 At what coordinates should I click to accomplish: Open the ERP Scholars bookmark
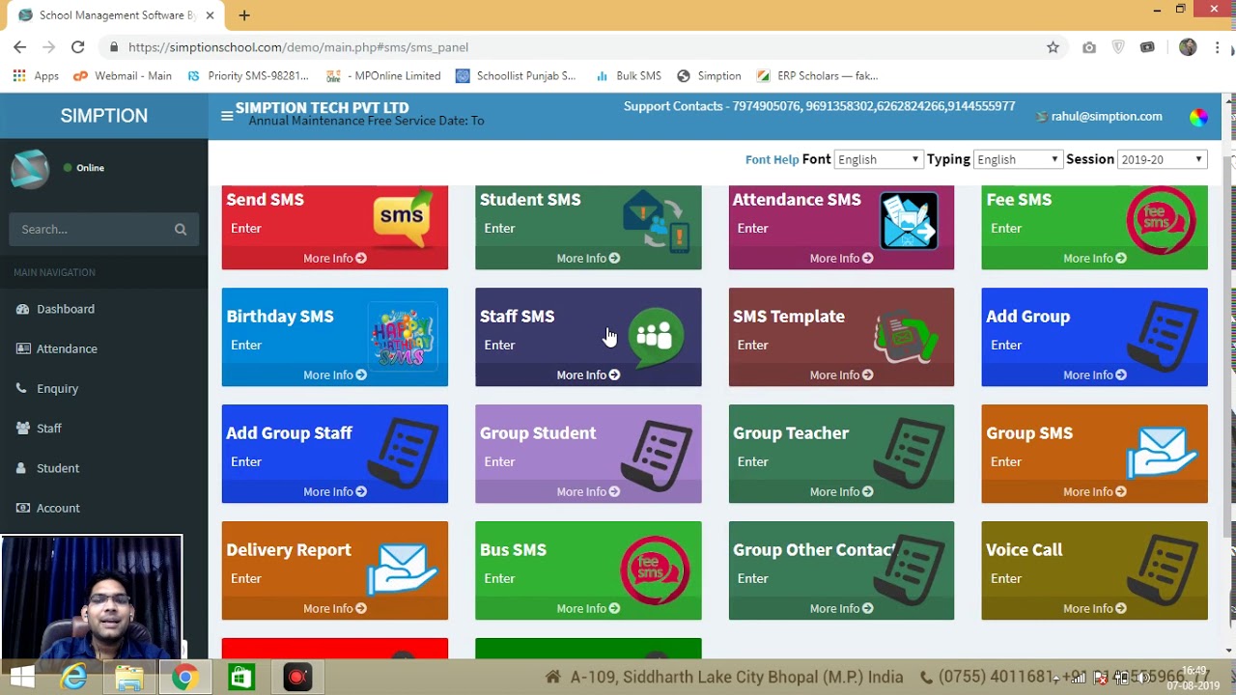pos(817,75)
